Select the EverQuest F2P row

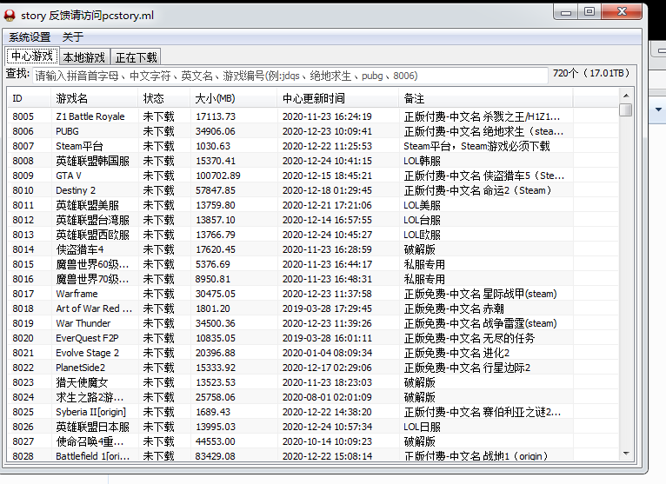(x=313, y=338)
